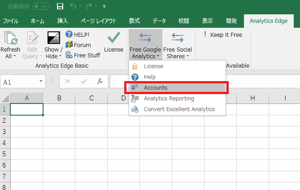Click the License checkmark button
The height and width of the screenshot is (190, 300).
click(114, 42)
